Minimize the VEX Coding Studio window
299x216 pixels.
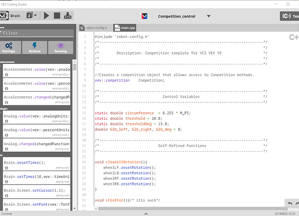(276, 4)
